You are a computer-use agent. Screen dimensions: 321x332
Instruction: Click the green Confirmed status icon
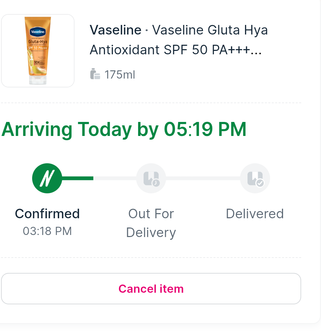click(47, 178)
